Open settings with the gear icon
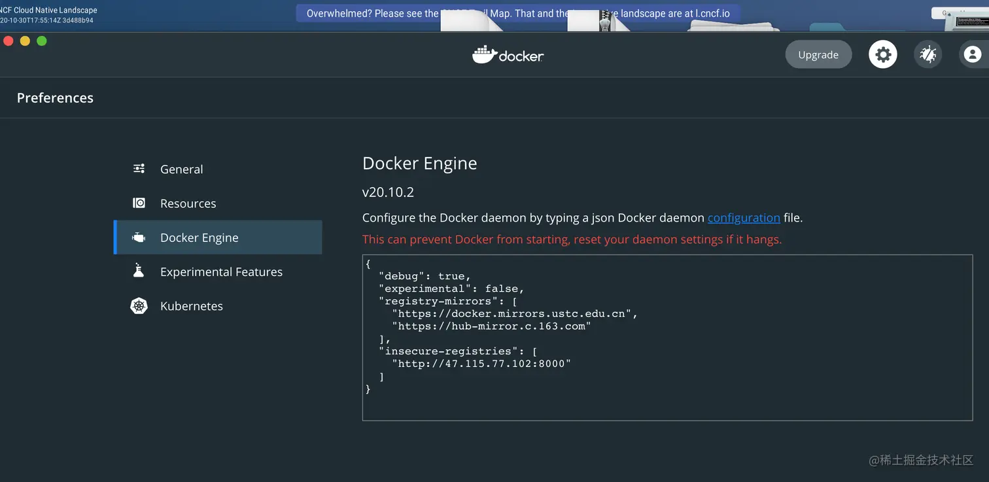Viewport: 989px width, 482px height. click(x=883, y=54)
